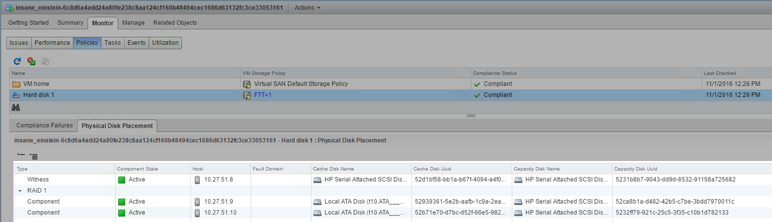Open the Actions dropdown menu
772x222 pixels.
click(307, 7)
